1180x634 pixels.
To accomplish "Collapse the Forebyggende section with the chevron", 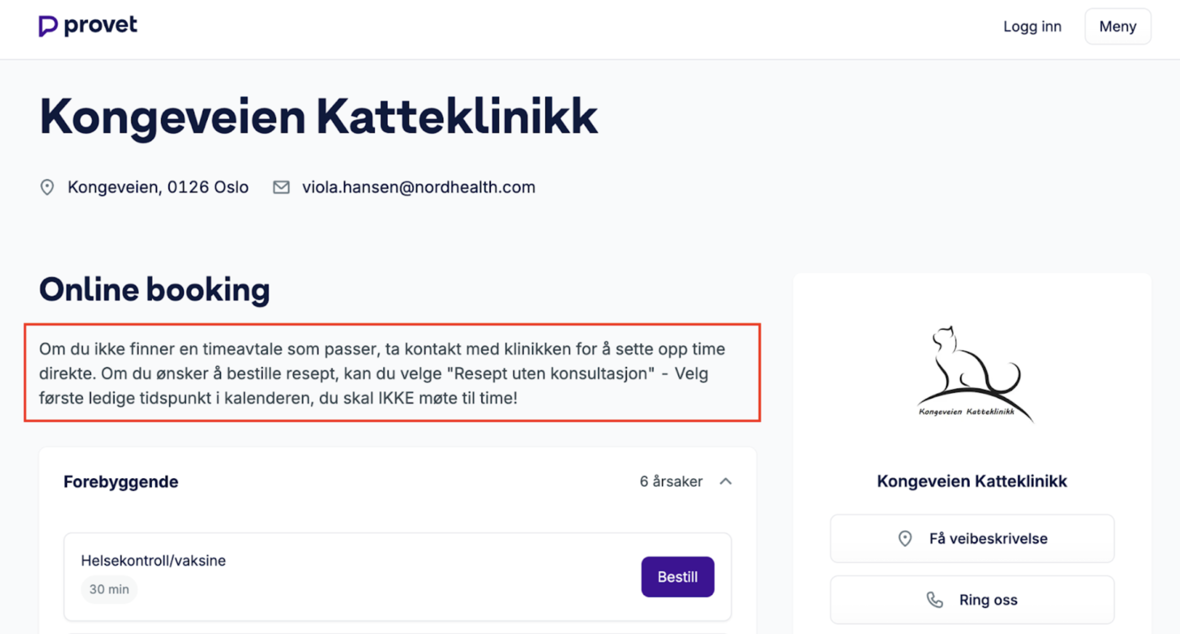I will pos(725,481).
